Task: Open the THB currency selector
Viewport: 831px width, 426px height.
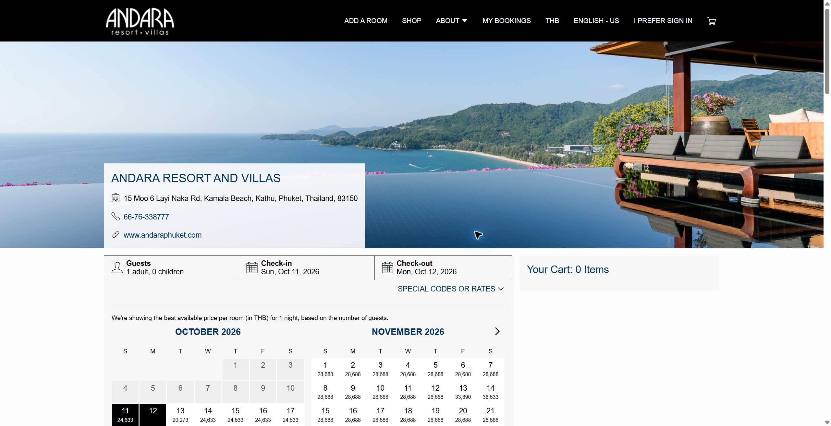Action: pos(552,21)
